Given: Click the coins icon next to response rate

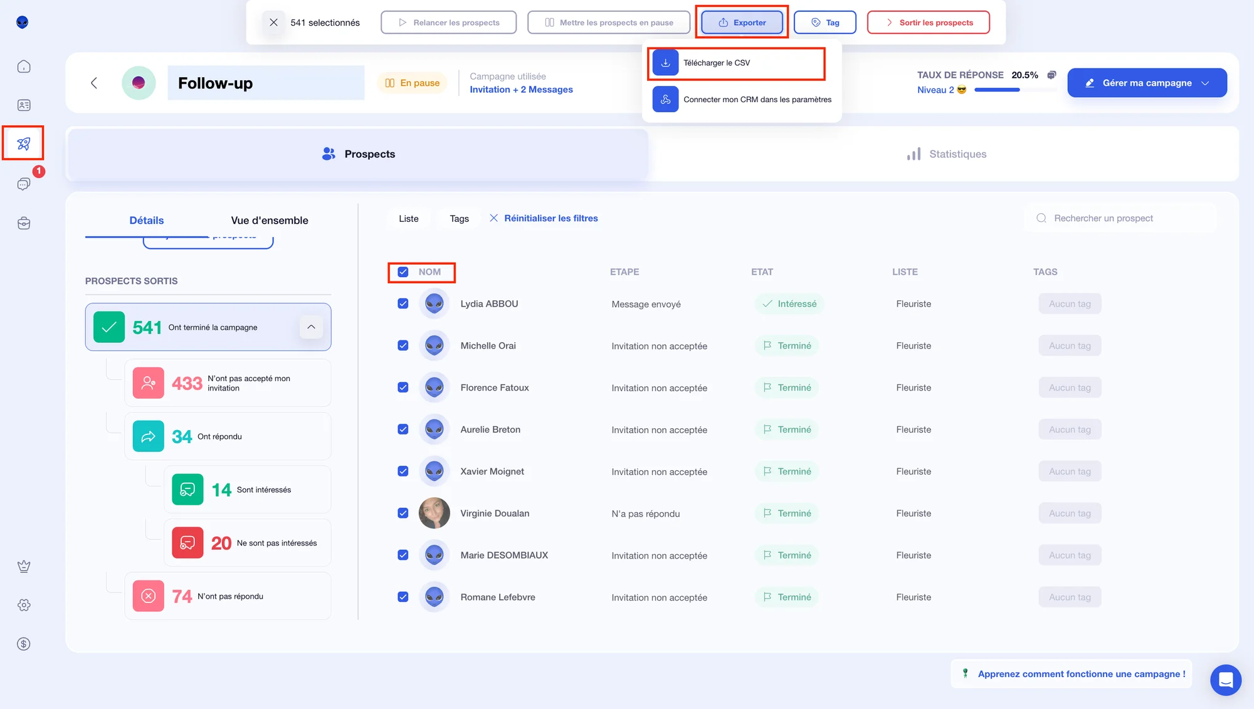Looking at the screenshot, I should pos(1052,75).
